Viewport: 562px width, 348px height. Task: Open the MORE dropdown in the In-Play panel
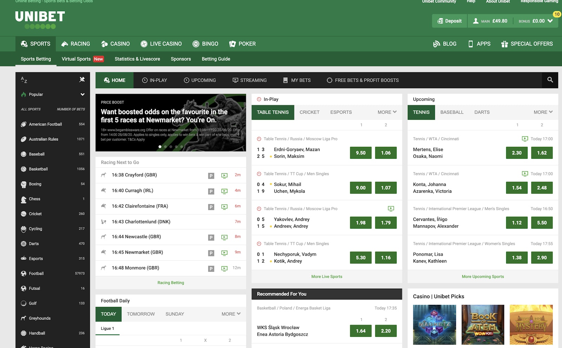pos(386,112)
